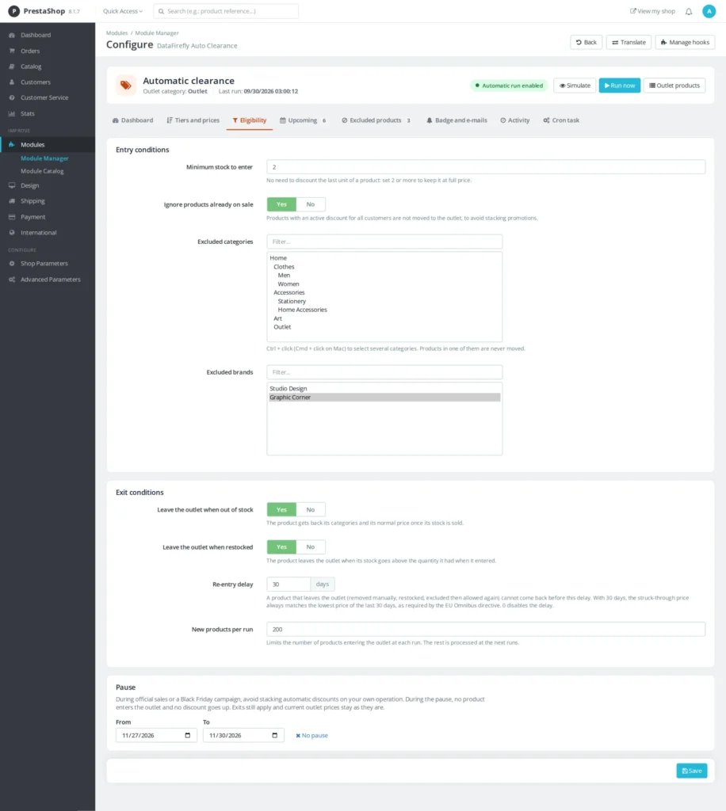Open the From date calendar picker icon

pyautogui.click(x=188, y=735)
